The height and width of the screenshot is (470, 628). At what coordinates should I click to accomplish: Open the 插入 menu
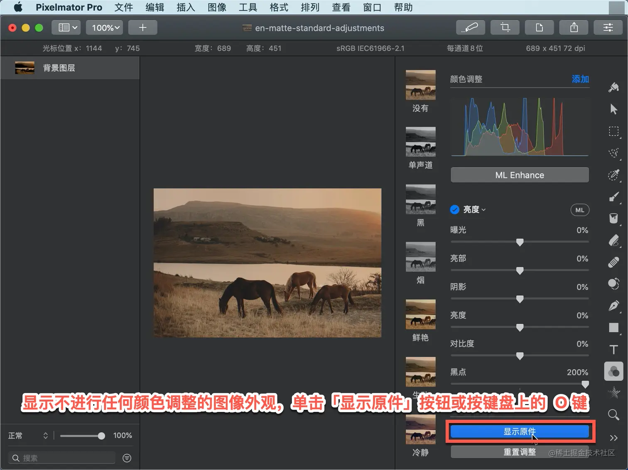[x=186, y=7]
